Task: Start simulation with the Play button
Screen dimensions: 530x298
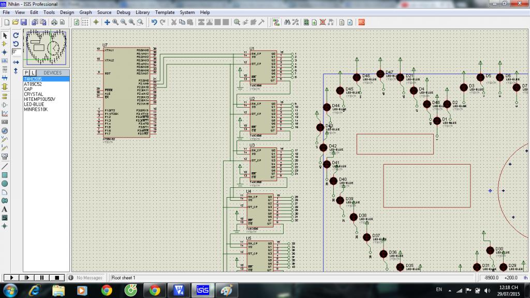Action: (x=11, y=278)
